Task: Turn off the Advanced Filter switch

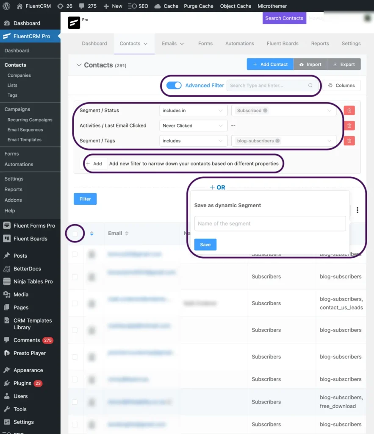Action: pyautogui.click(x=174, y=85)
